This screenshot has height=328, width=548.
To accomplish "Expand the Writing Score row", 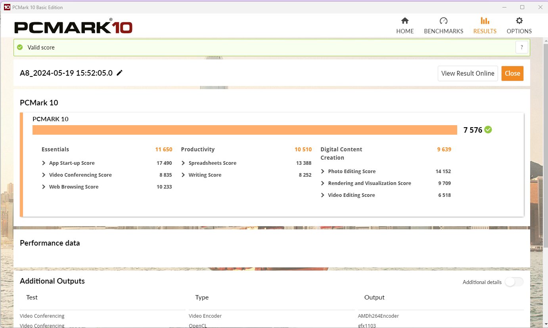I will [183, 175].
